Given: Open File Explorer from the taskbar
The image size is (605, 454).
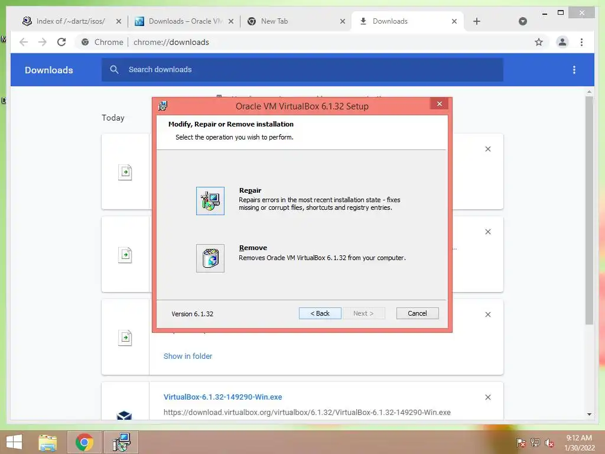Looking at the screenshot, I should pos(48,442).
